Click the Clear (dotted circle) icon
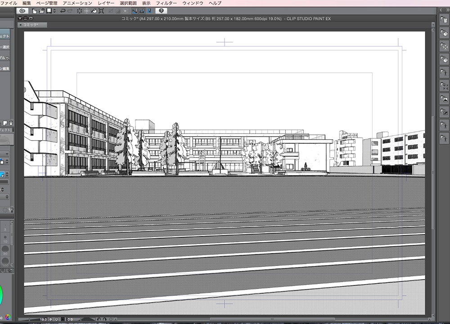450x324 pixels. [x=79, y=11]
